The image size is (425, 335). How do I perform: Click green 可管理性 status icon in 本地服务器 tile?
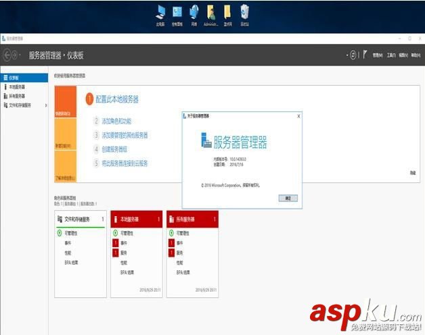115,233
